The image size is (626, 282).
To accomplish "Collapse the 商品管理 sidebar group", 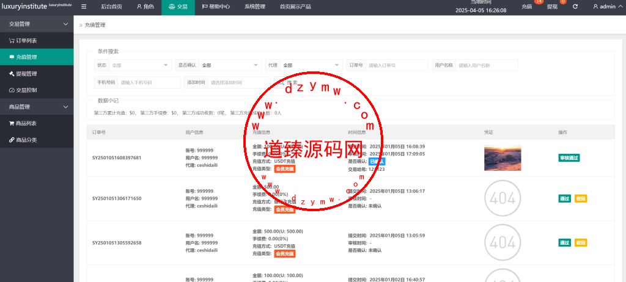I will (x=37, y=107).
